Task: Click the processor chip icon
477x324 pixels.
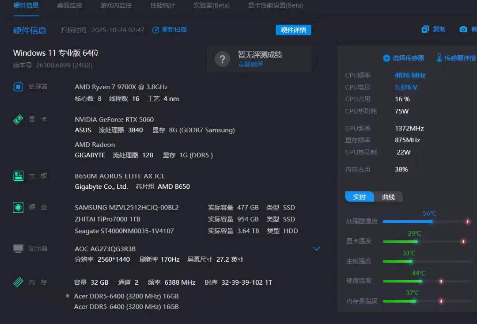Action: pos(18,87)
